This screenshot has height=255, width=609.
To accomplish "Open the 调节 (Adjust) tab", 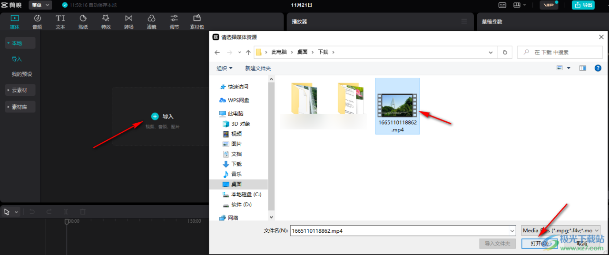I will [174, 21].
